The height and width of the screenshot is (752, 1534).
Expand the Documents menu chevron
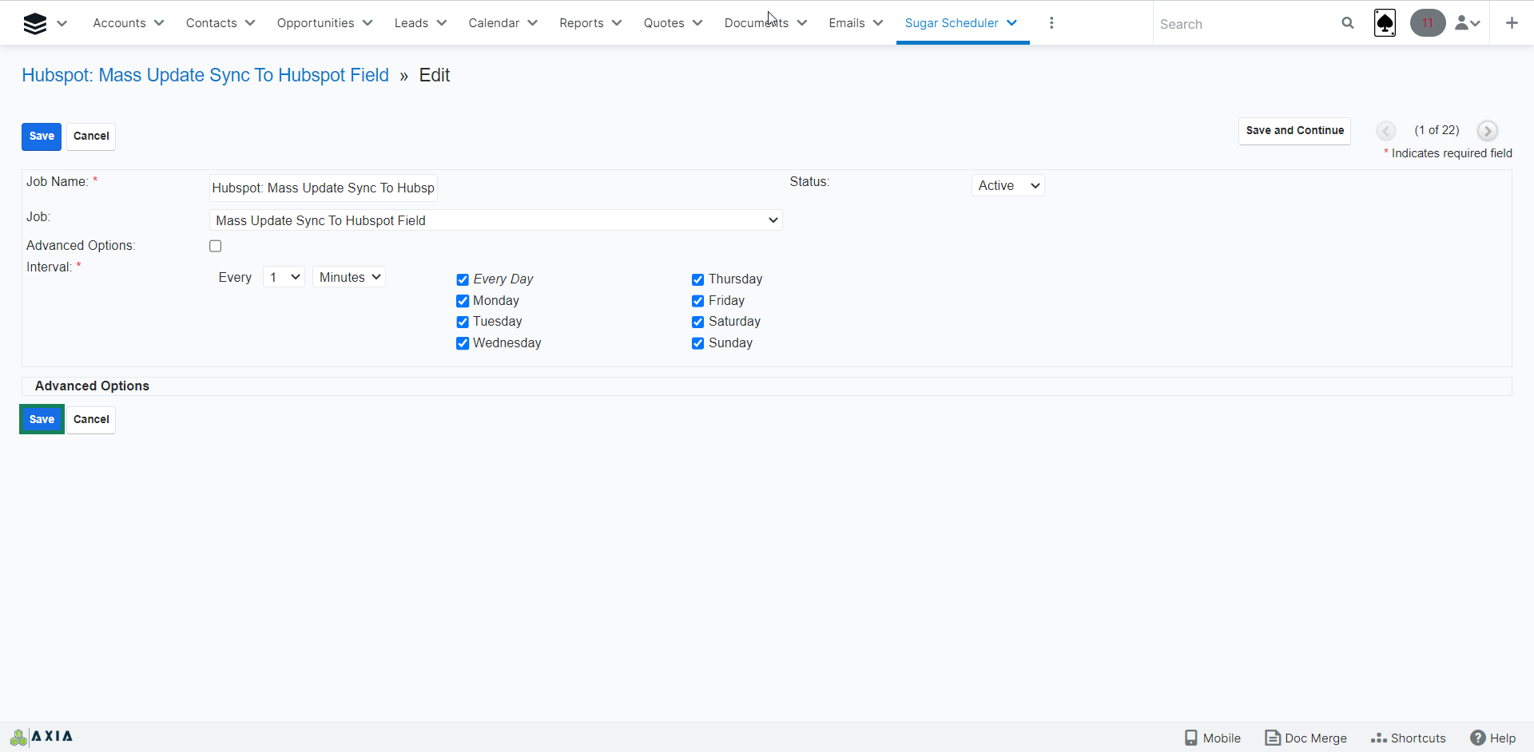[802, 23]
